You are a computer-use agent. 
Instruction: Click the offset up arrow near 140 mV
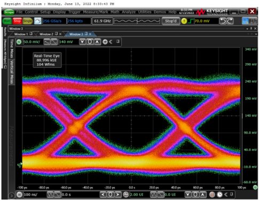point(97,42)
